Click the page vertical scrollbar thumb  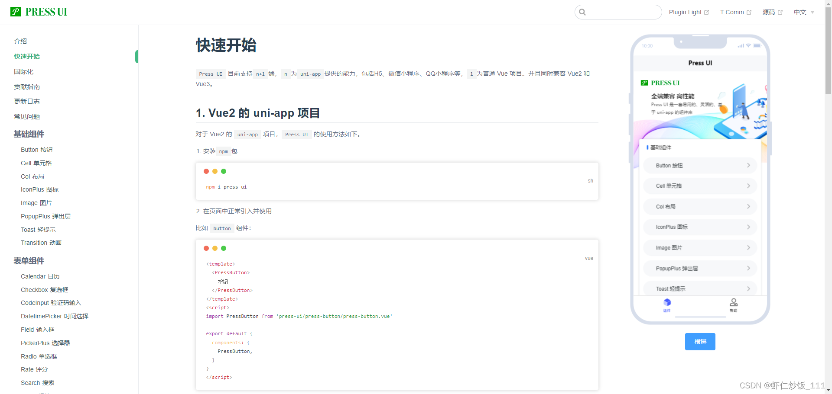tap(828, 50)
